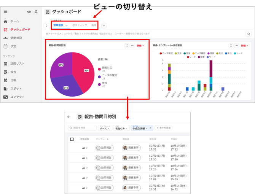Click 訪問報告 chip in the 15:09 row

[x=104, y=178]
